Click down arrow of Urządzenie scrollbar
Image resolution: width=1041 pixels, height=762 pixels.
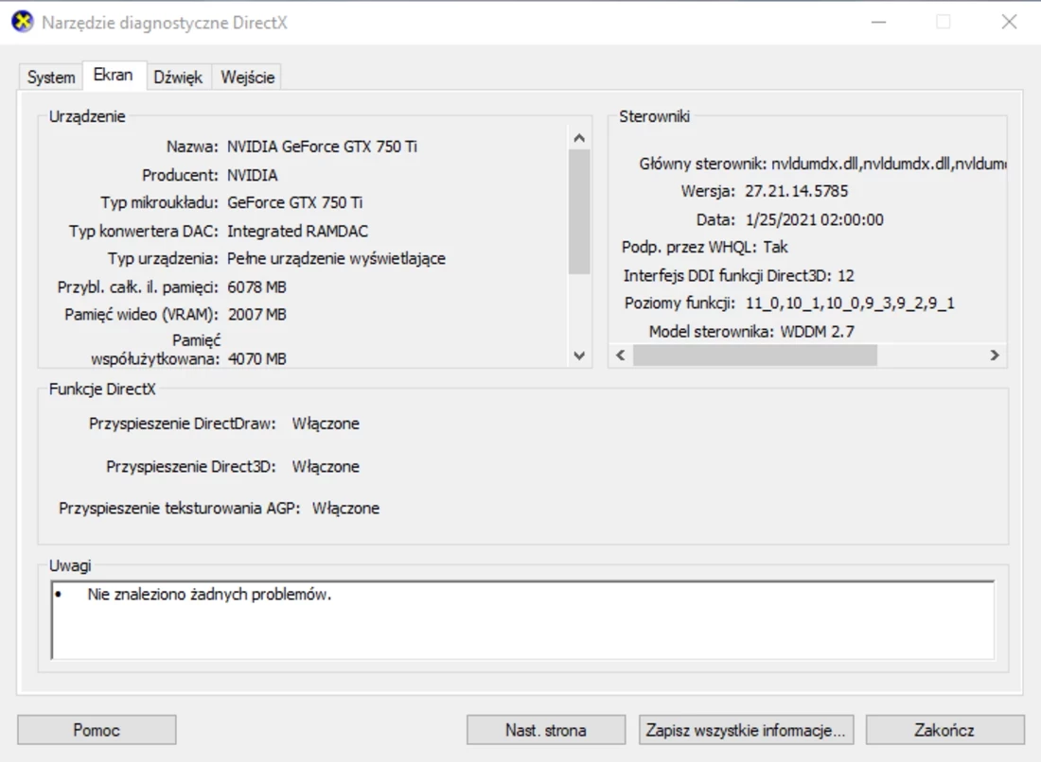pos(579,356)
